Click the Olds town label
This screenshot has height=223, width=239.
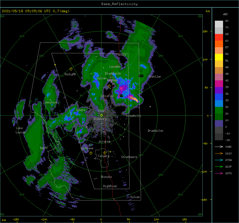click(101, 111)
